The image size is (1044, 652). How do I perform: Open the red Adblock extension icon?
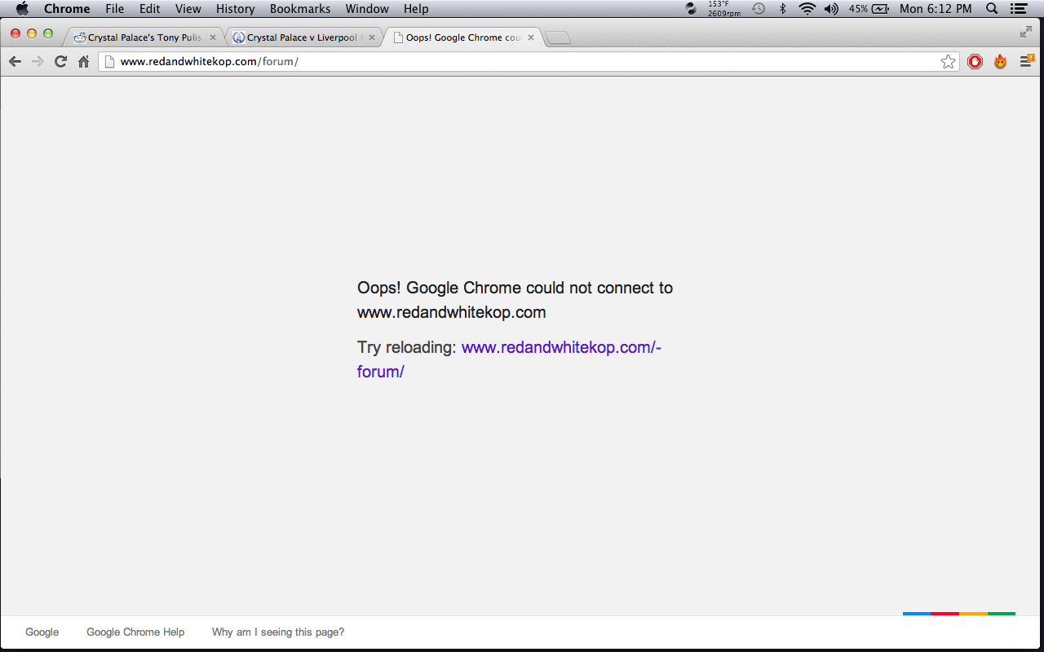coord(975,62)
